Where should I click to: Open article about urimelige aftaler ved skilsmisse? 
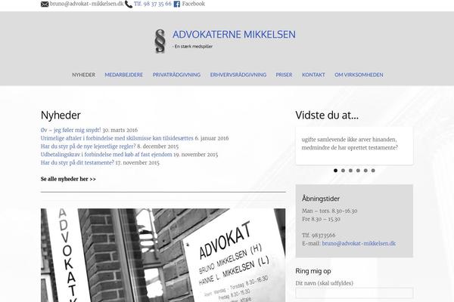tap(117, 138)
